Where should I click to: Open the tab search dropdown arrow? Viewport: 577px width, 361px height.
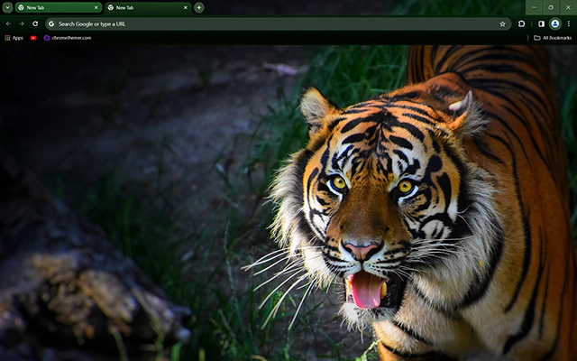7,7
